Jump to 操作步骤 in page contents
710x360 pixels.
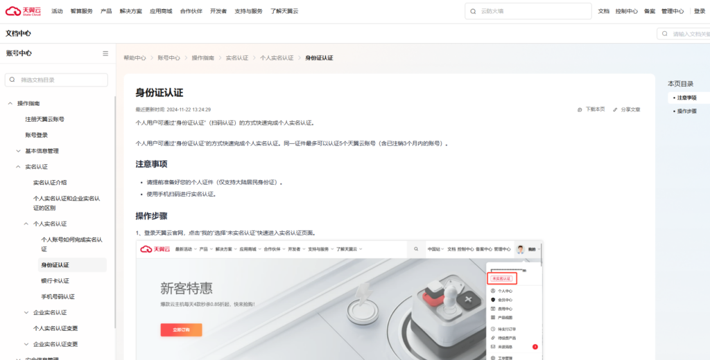(x=687, y=111)
